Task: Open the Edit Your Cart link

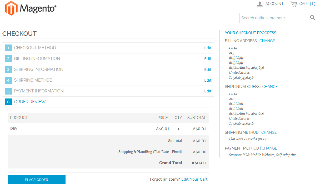Action: click(x=194, y=179)
